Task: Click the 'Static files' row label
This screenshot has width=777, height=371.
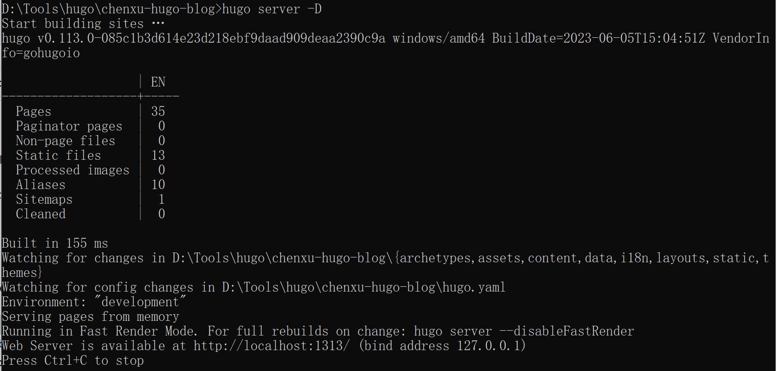Action: click(58, 155)
